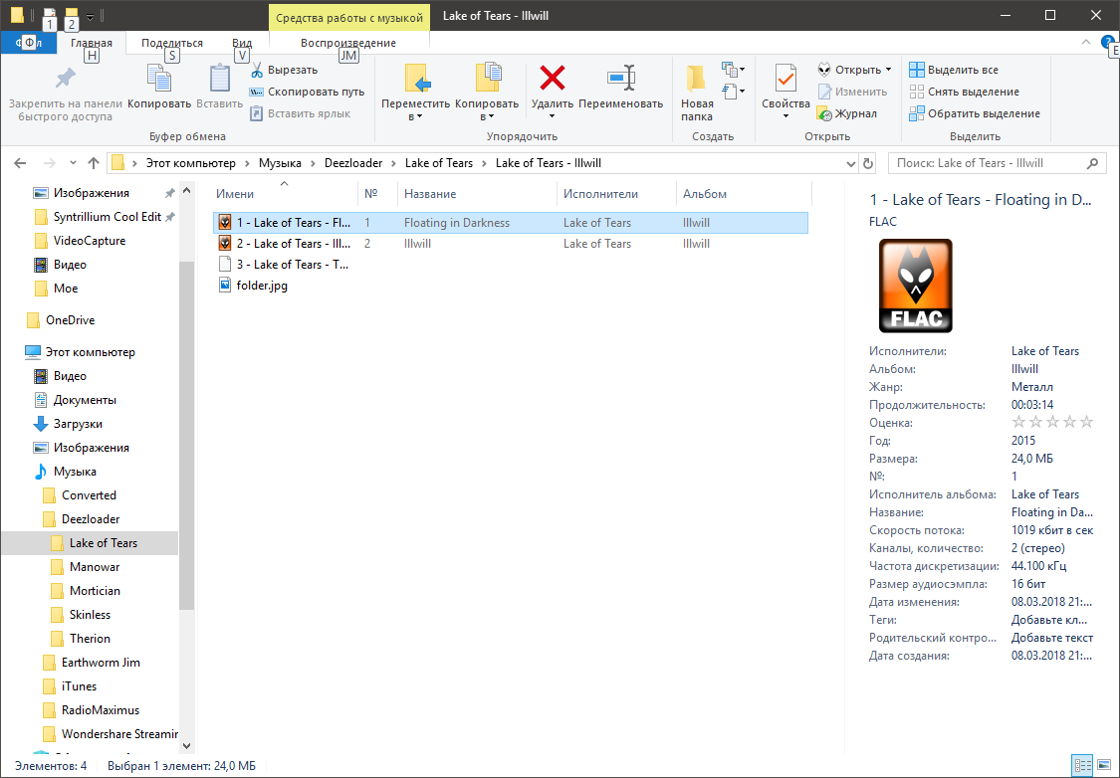Click Скопировать путь in ribbon
Image resolution: width=1120 pixels, height=778 pixels.
(307, 92)
